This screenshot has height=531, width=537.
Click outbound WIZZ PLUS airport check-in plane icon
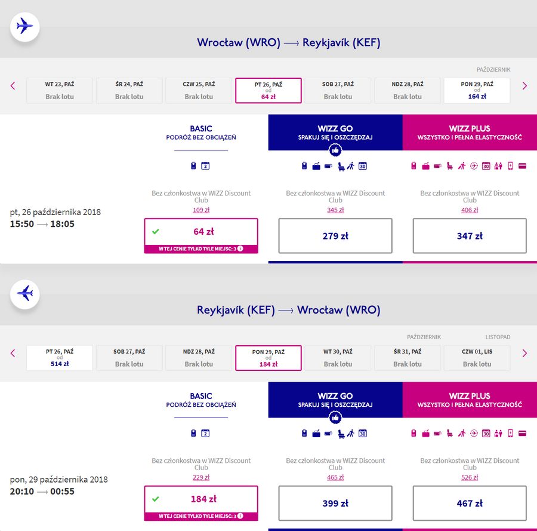tap(474, 166)
